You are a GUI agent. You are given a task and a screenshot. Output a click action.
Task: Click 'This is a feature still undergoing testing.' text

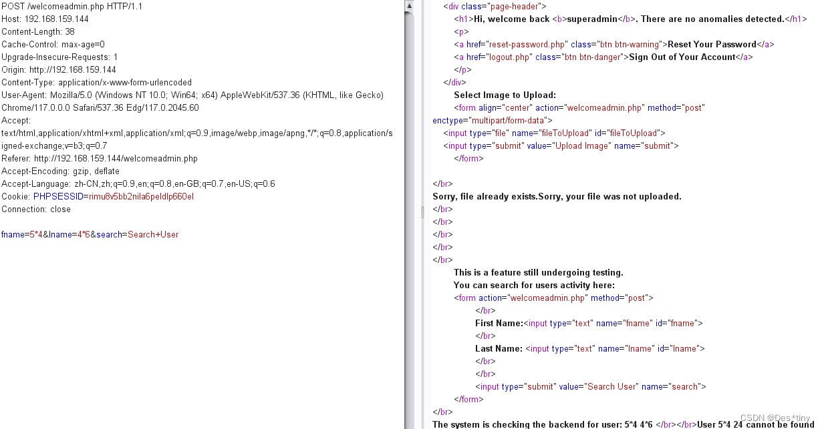click(539, 273)
